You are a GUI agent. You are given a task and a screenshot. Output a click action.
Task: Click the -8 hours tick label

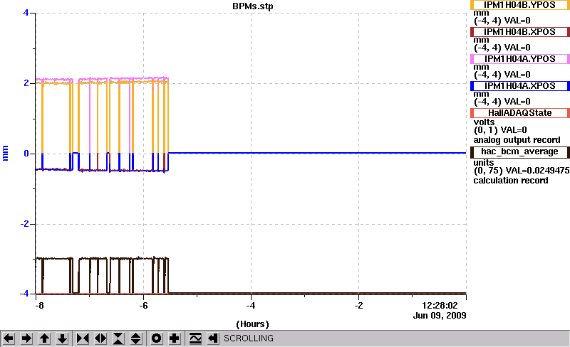click(39, 306)
